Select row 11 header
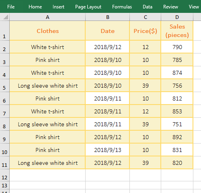Screen dimensions: 201x193 click(5, 163)
